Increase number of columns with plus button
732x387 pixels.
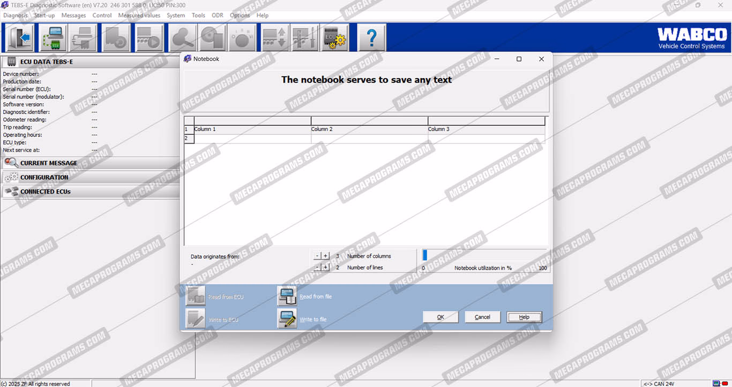[325, 256]
